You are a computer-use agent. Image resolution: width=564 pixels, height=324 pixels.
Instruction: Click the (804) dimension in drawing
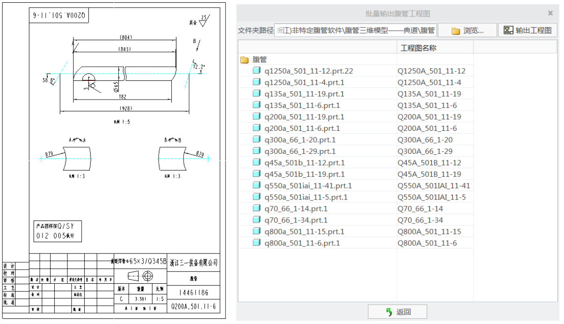(125, 37)
